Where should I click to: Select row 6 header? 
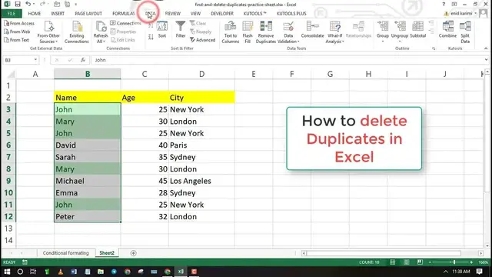coord(8,145)
